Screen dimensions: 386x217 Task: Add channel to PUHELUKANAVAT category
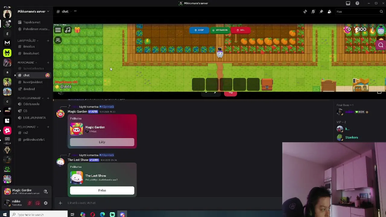tap(48, 98)
